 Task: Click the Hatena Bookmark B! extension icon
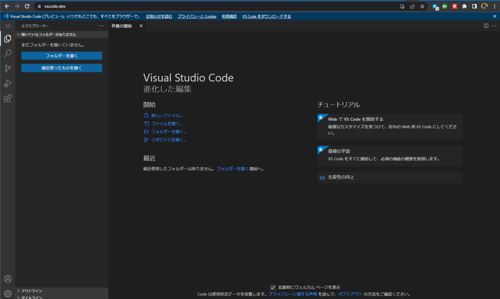click(436, 6)
